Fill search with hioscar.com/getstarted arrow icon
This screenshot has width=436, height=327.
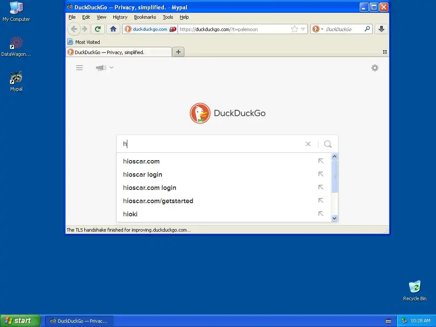pyautogui.click(x=321, y=201)
